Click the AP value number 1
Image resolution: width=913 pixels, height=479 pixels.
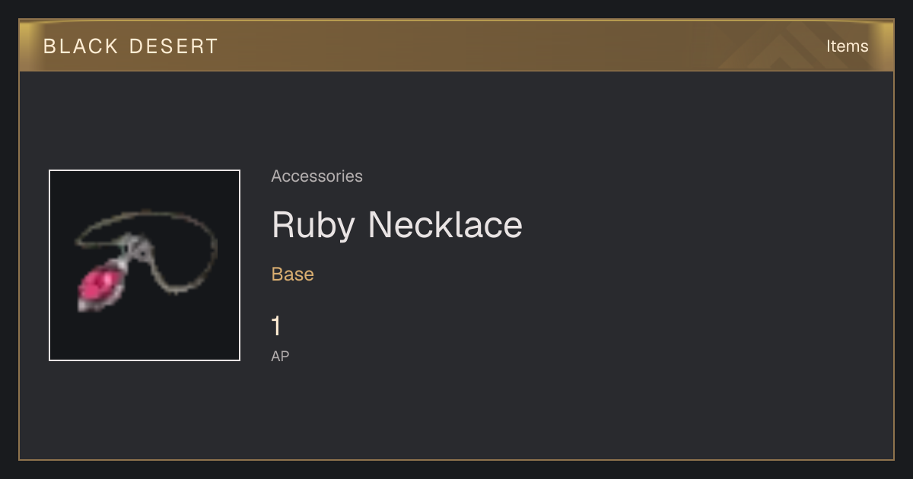click(x=277, y=327)
